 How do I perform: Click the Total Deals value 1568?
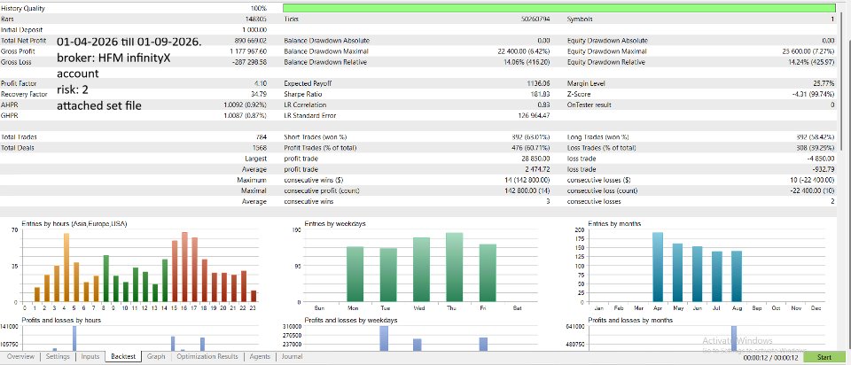260,148
